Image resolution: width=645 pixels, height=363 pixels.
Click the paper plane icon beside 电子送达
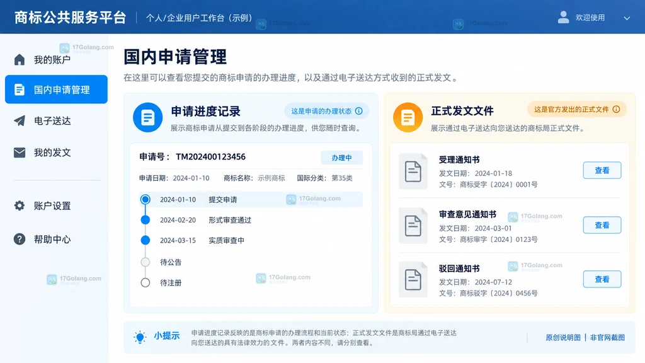pos(20,120)
